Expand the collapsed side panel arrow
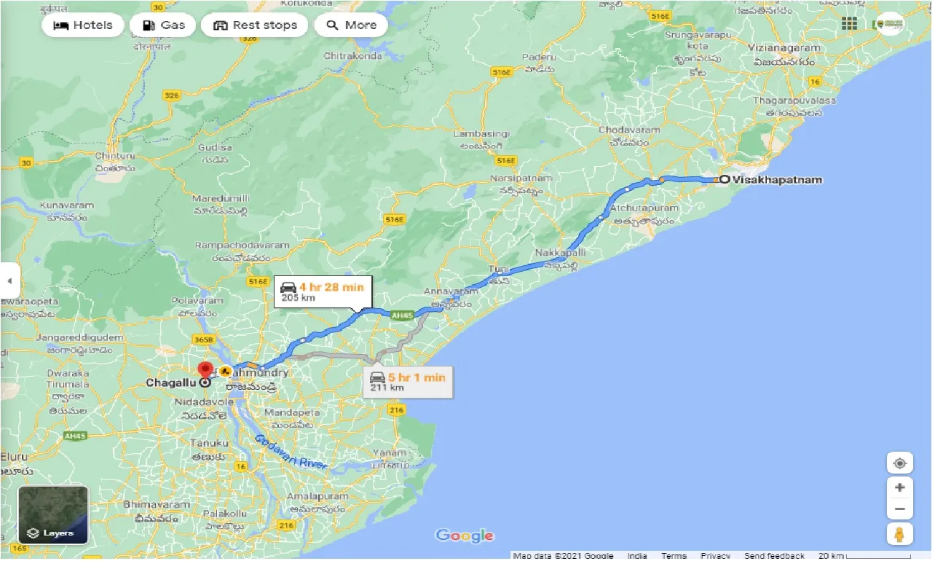Screen dimensions: 935x561 pos(9,280)
